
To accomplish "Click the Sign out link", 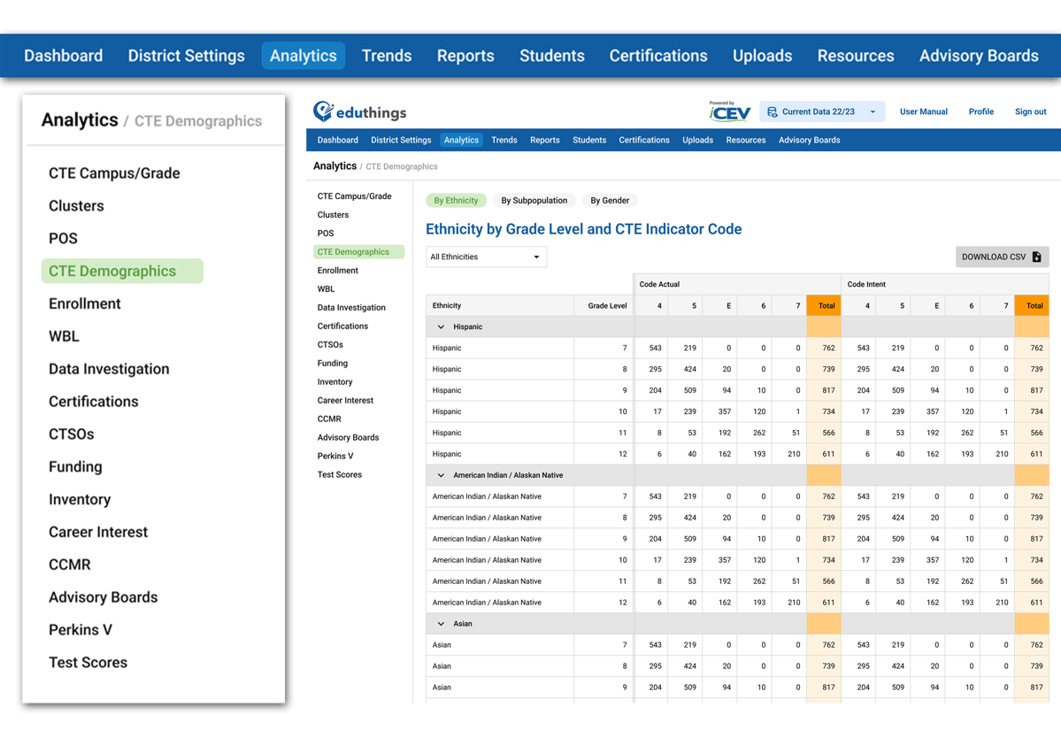I will [1030, 112].
